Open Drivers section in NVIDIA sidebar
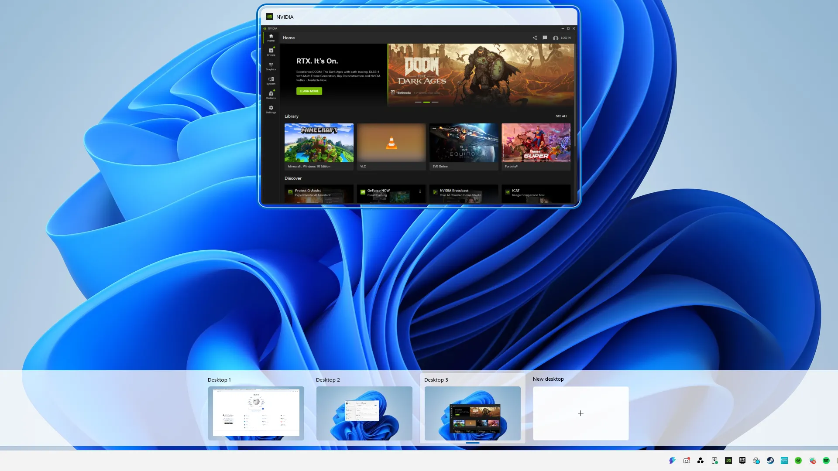Screen dimensions: 838x471 (271, 51)
